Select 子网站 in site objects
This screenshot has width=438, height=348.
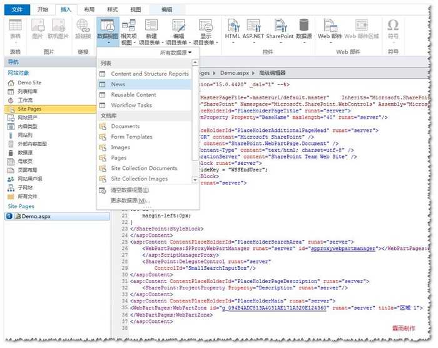[x=25, y=187]
